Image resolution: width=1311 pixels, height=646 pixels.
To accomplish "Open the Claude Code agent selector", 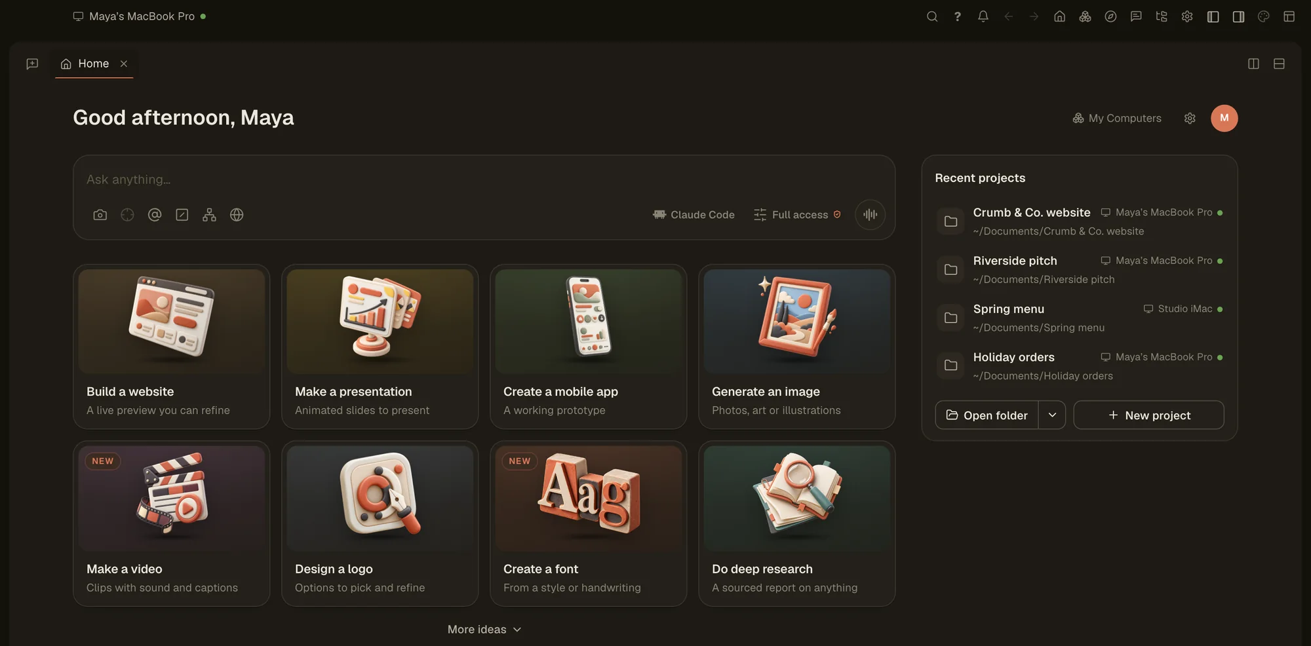I will tap(694, 215).
